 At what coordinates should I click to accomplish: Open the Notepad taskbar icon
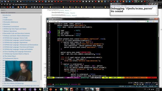[x=92, y=89]
